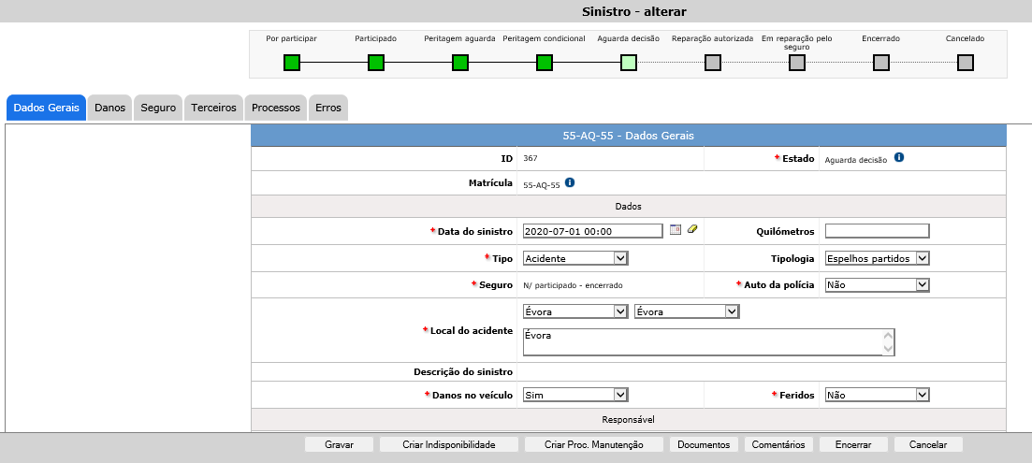Click the Reparação autorizada status square
The image size is (1032, 463).
[713, 63]
